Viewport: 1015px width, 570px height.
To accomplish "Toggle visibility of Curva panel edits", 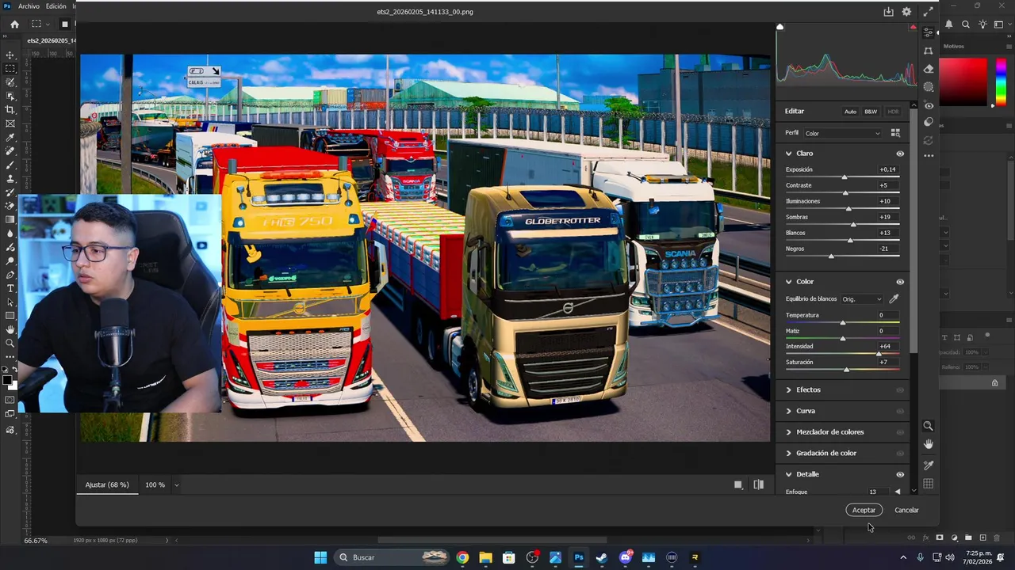I will point(900,411).
